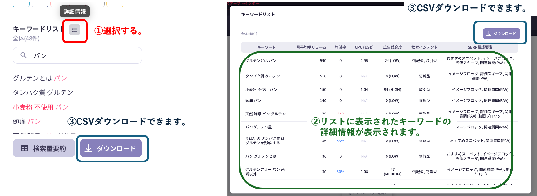Sort by the 広告競合度 column header
Screen dimensions: 537x196
[x=392, y=47]
